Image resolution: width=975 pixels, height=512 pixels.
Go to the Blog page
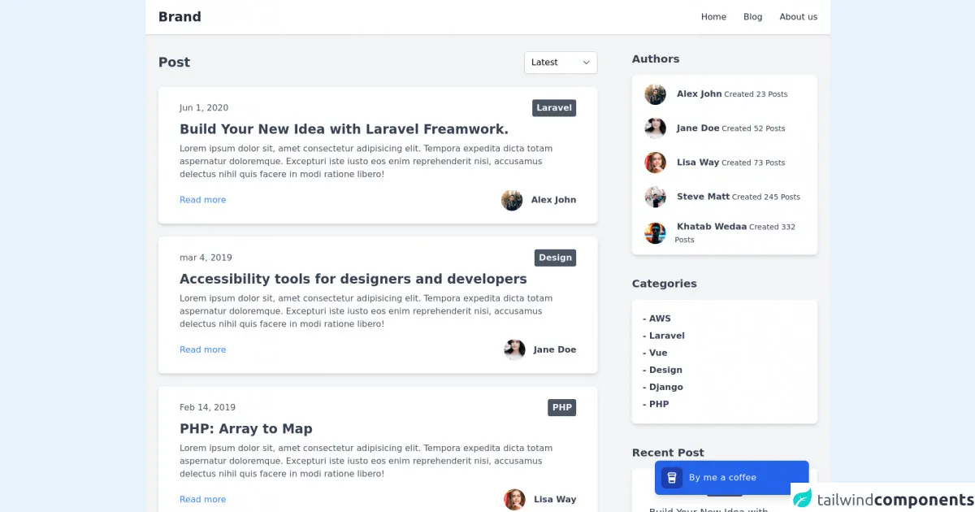pos(752,17)
